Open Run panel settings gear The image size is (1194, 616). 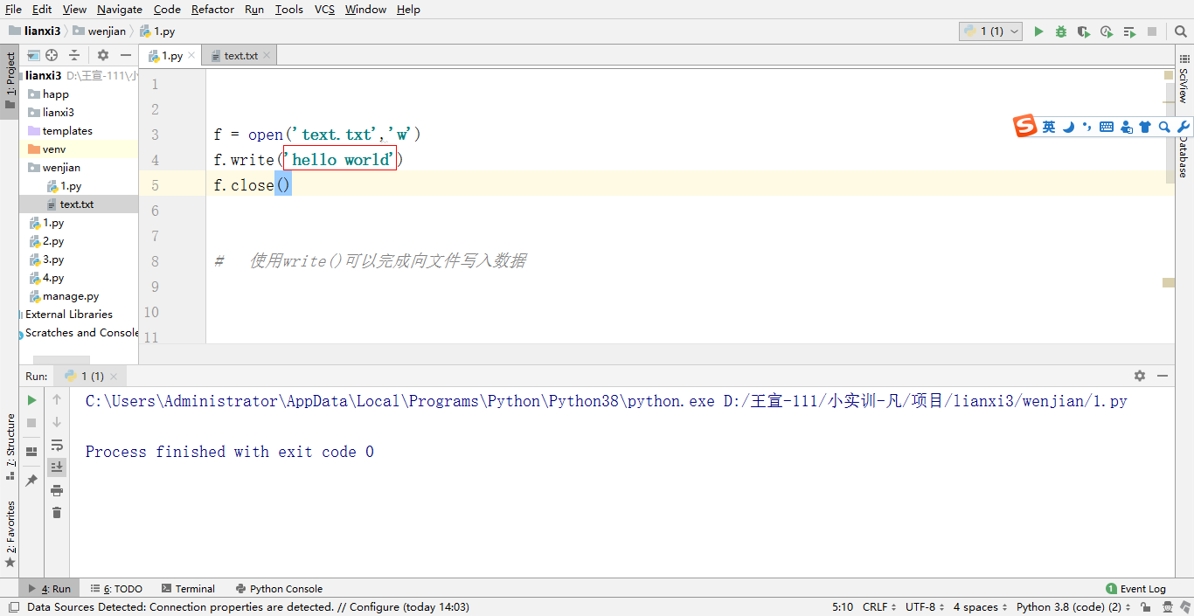tap(1140, 376)
